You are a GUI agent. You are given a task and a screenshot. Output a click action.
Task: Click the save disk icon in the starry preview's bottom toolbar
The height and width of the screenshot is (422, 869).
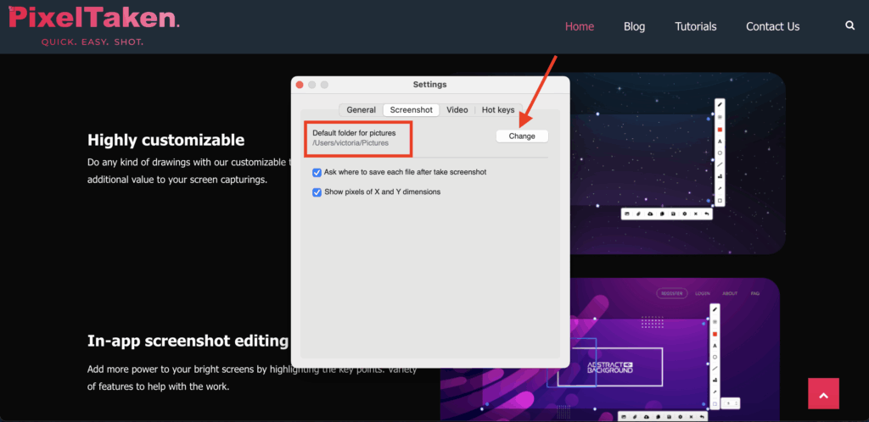pos(673,214)
